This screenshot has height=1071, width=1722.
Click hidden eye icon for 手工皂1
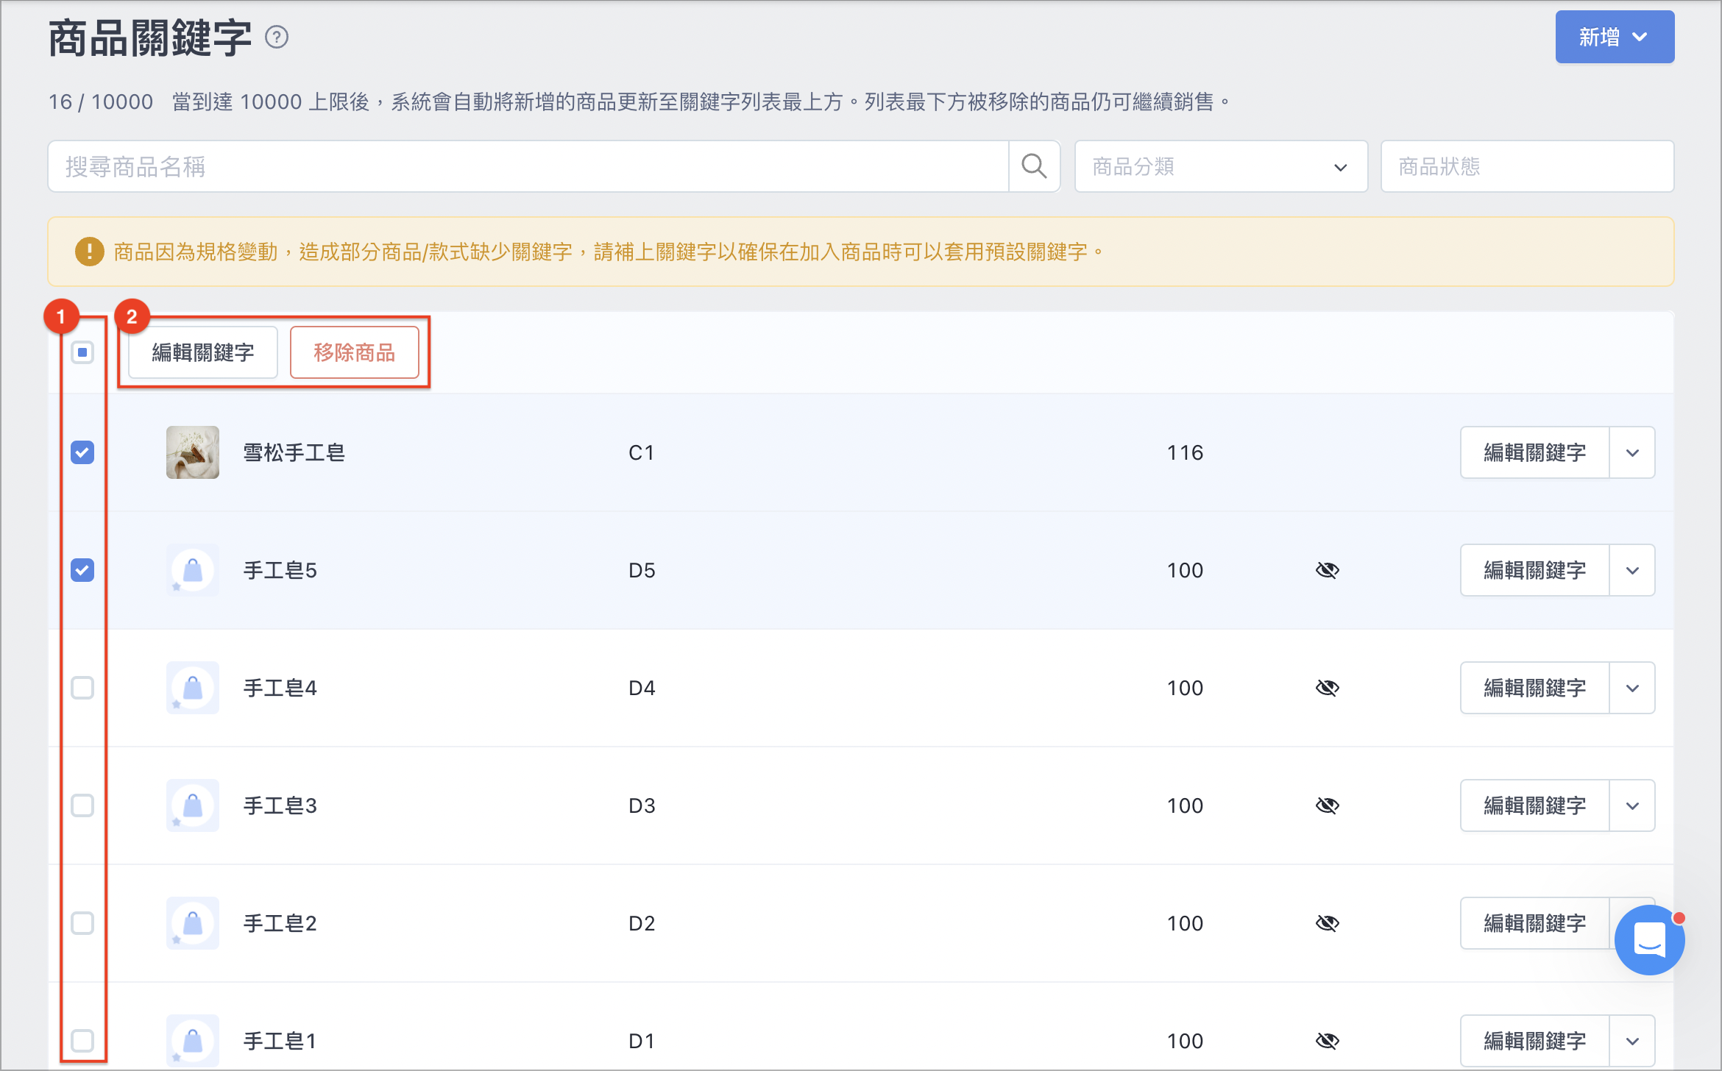pyautogui.click(x=1328, y=1041)
